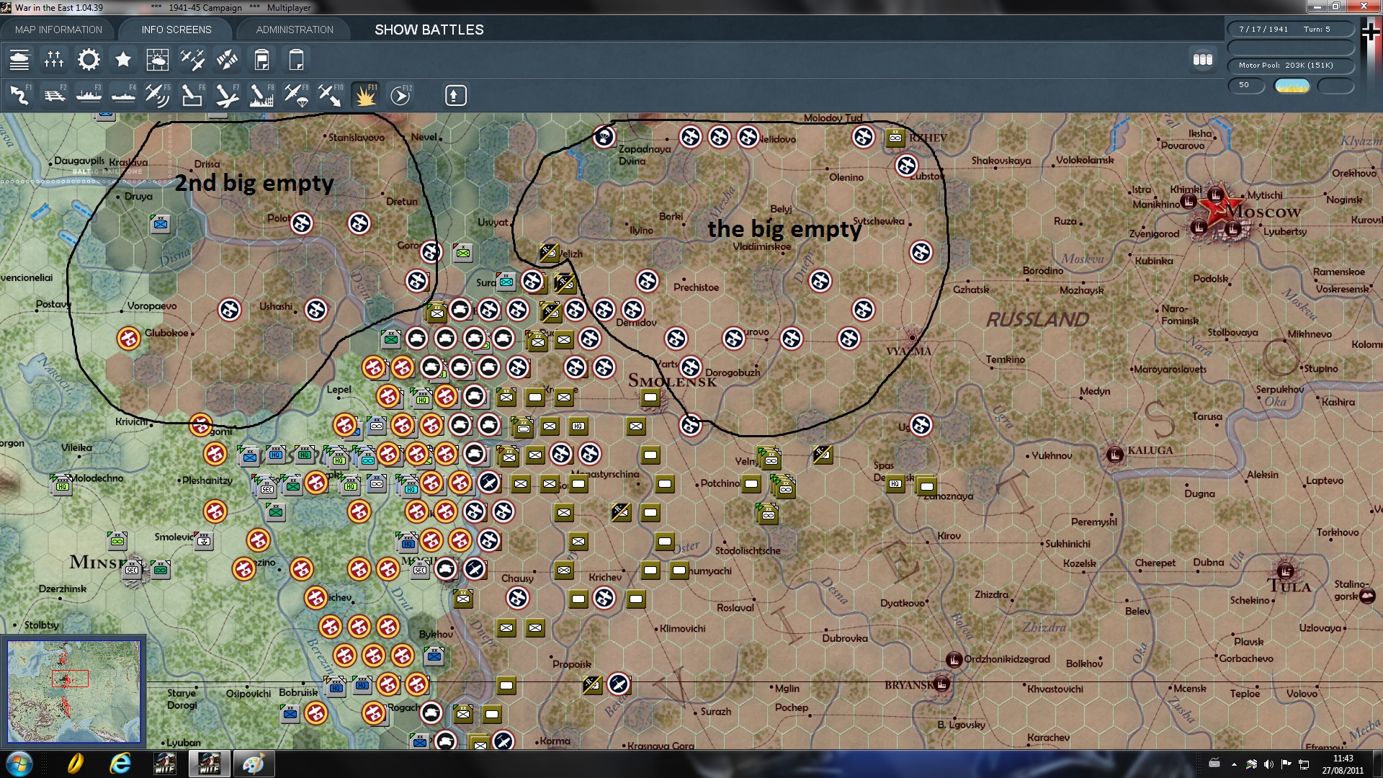Select the Kaluga city factory marker
Screen dimensions: 1383x778
[1114, 454]
